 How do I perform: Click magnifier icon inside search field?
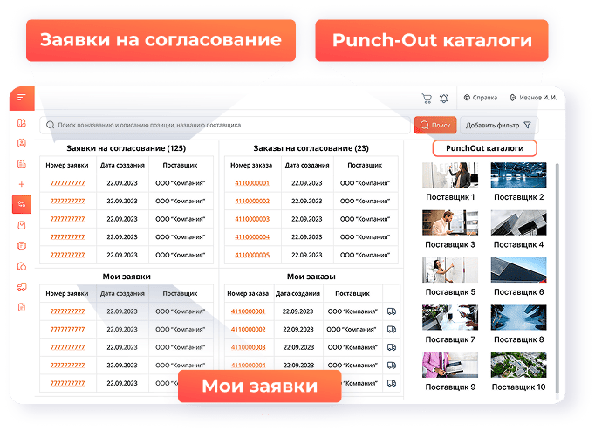pyautogui.click(x=50, y=125)
